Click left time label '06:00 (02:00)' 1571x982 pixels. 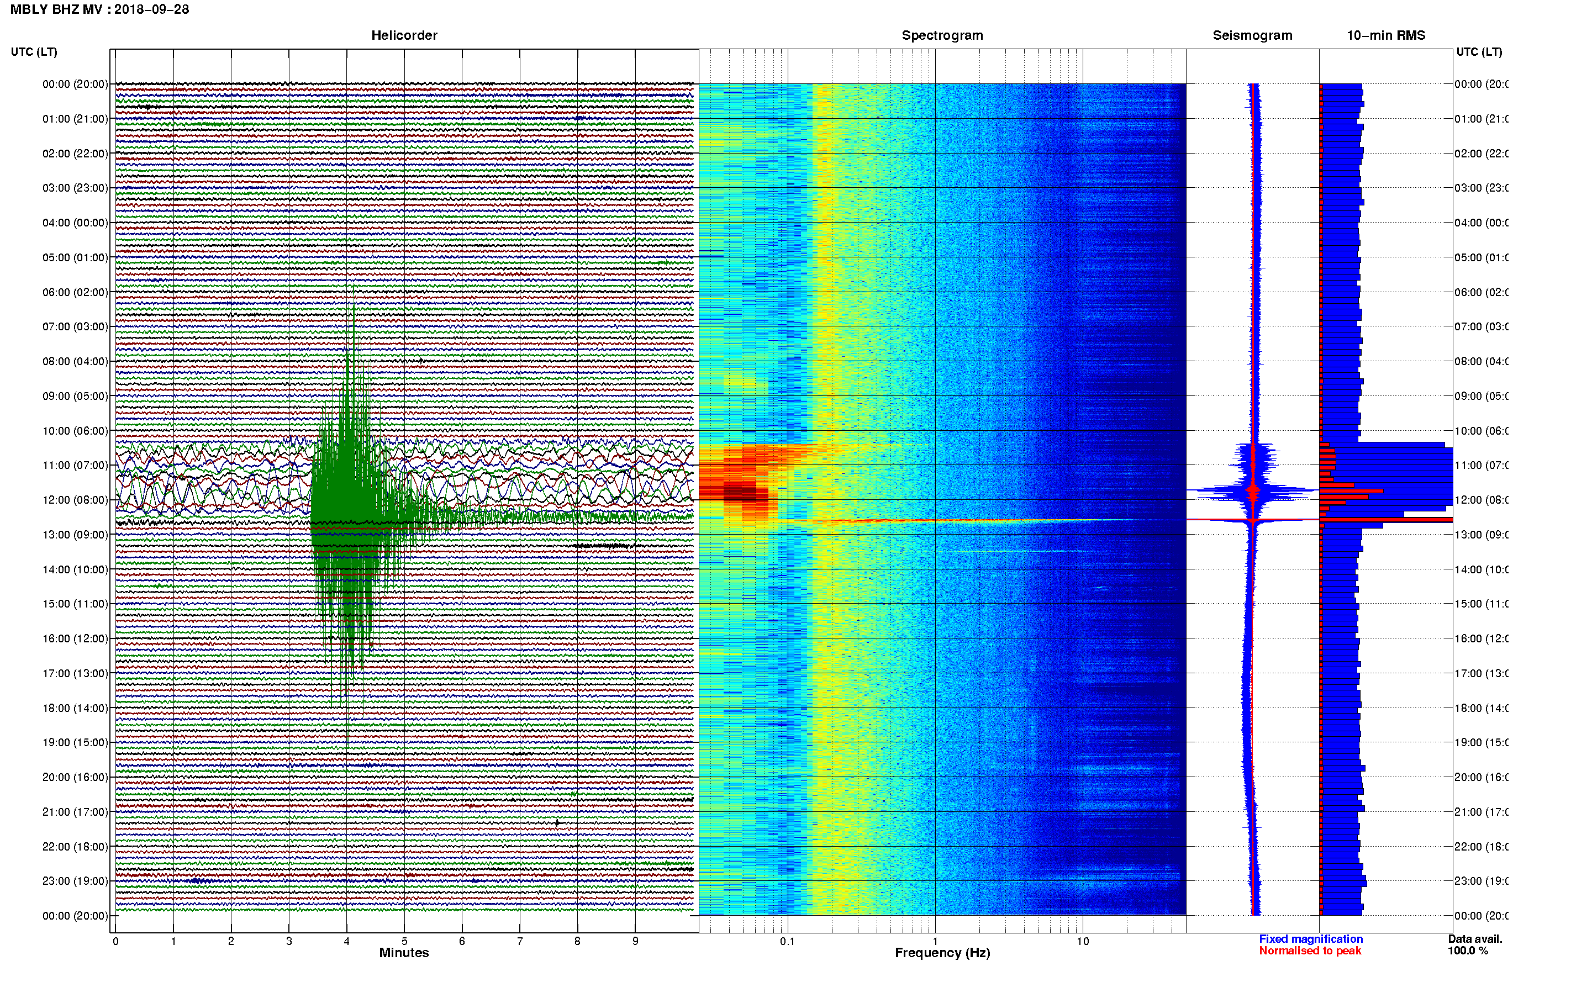coord(75,292)
